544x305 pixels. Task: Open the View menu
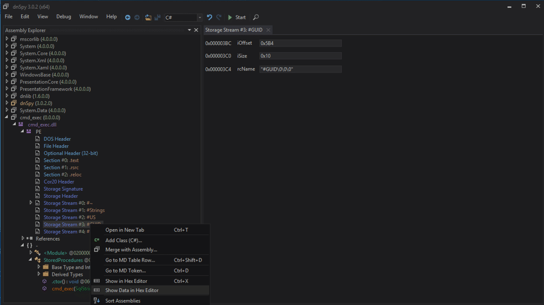point(43,17)
